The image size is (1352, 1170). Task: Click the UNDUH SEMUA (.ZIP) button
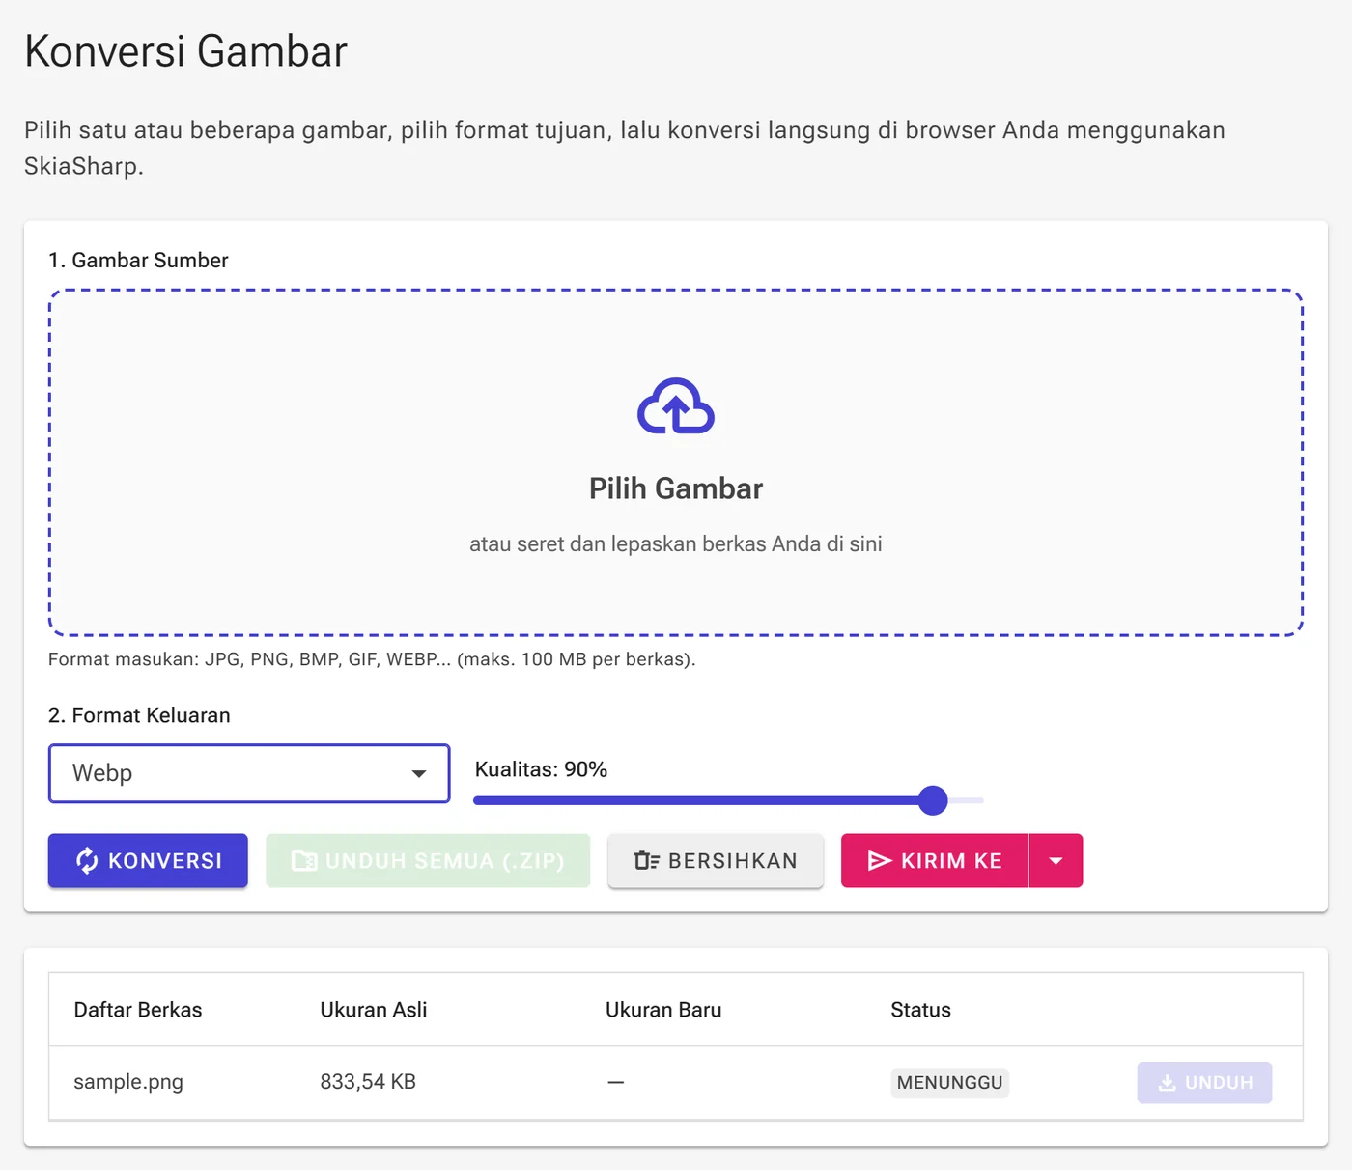[428, 860]
